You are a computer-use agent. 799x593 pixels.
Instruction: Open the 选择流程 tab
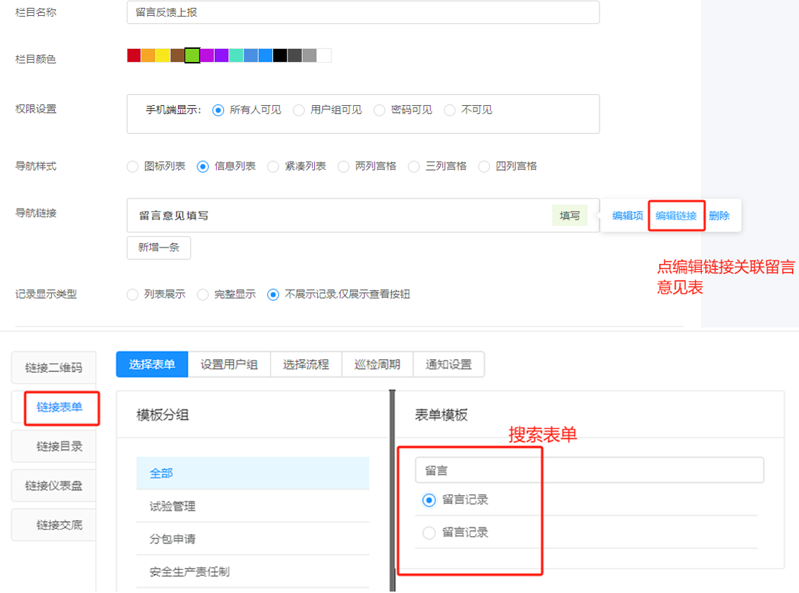click(306, 364)
